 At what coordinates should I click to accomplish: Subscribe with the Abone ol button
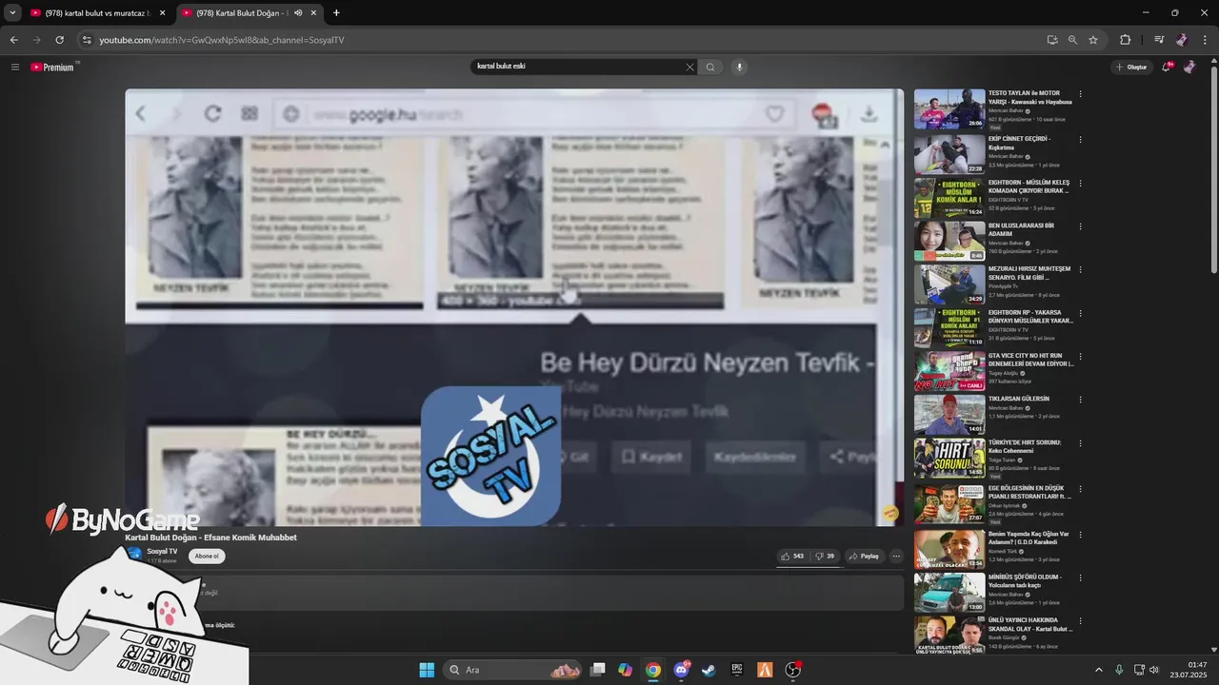207,556
